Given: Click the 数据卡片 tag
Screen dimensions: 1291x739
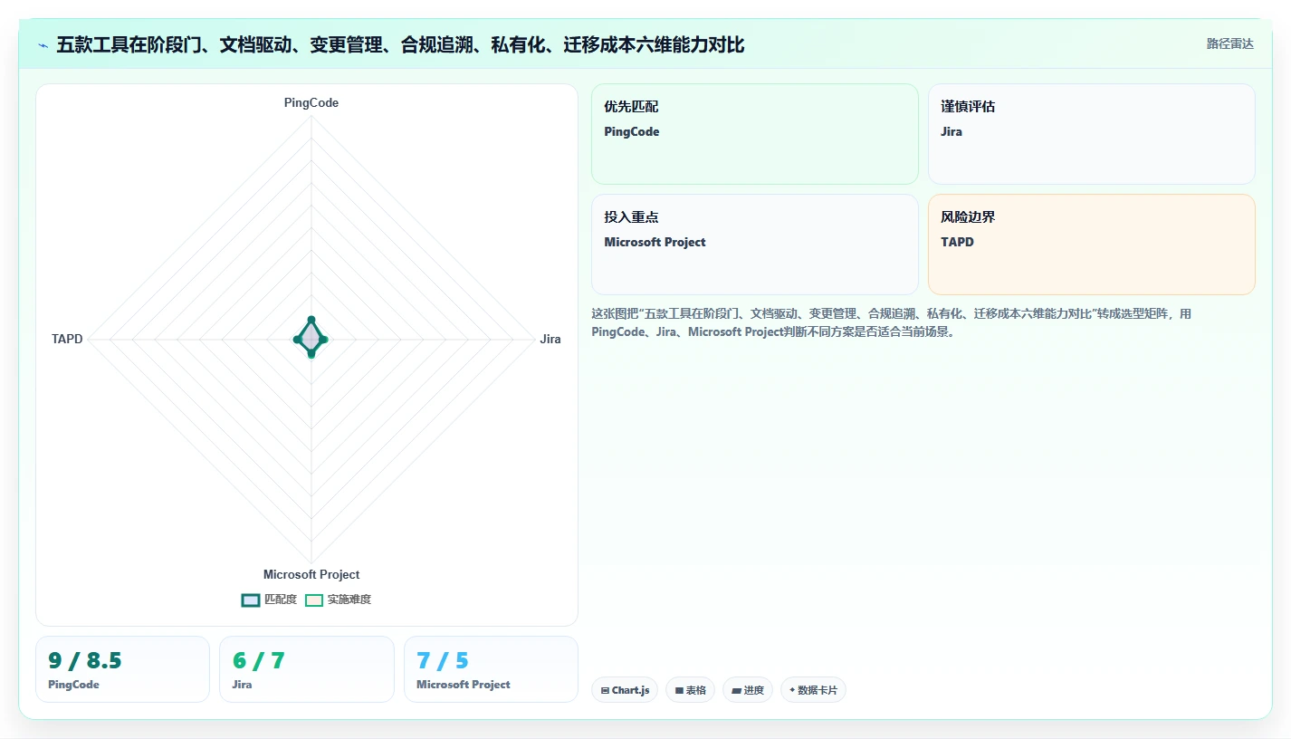Looking at the screenshot, I should point(813,690).
